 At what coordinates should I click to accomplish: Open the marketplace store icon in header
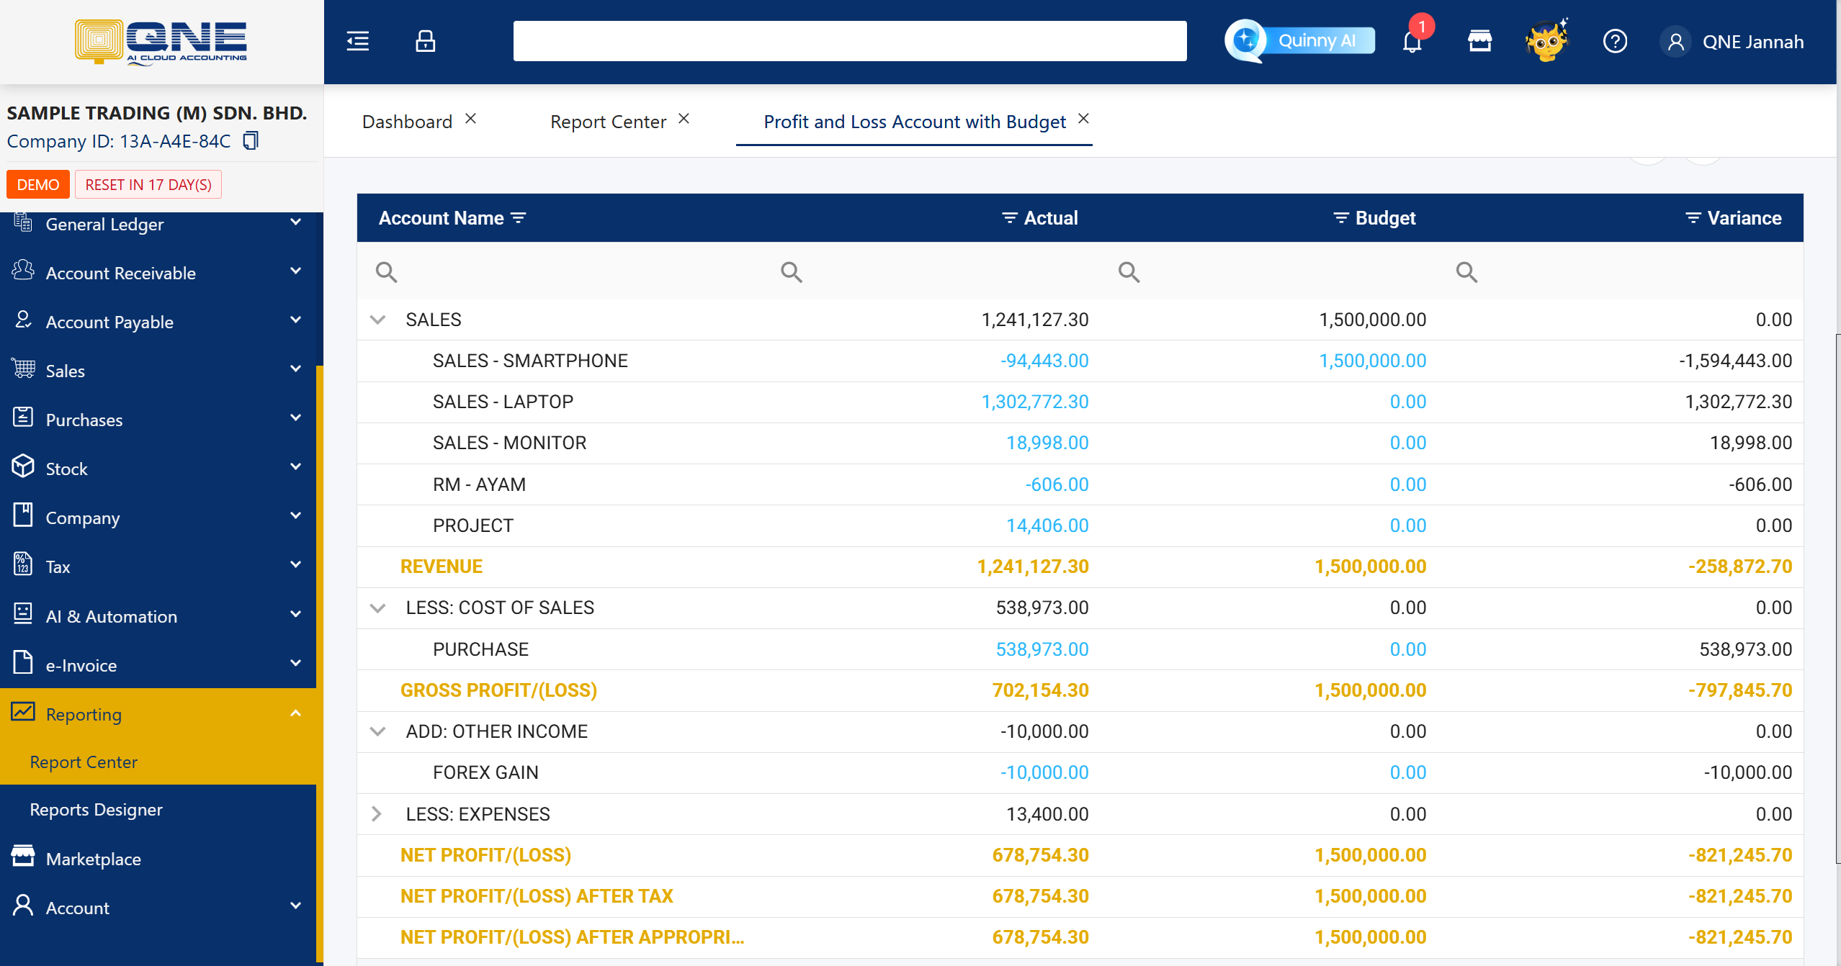pos(1479,41)
